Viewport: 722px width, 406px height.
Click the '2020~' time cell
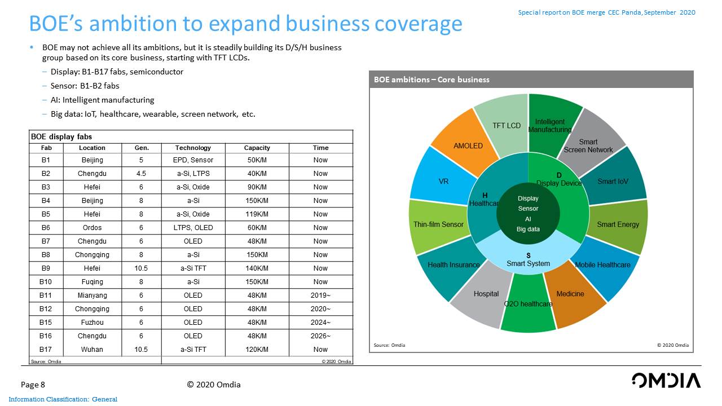320,309
